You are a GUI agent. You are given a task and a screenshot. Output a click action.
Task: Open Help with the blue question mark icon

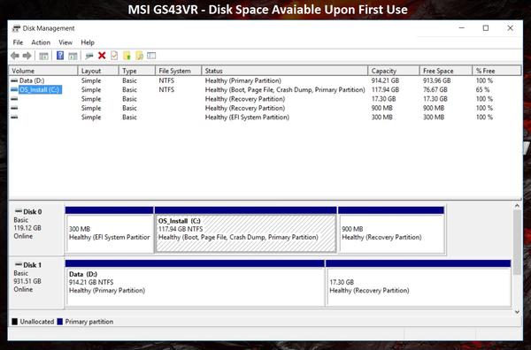pos(60,56)
